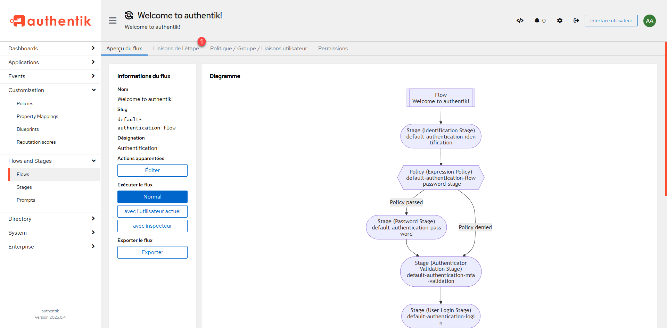Click the sign out icon
This screenshot has height=328, width=667.
coord(576,20)
